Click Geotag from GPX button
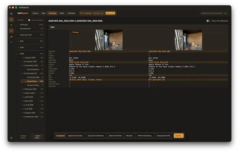The height and width of the screenshot is (152, 239). click(x=164, y=136)
